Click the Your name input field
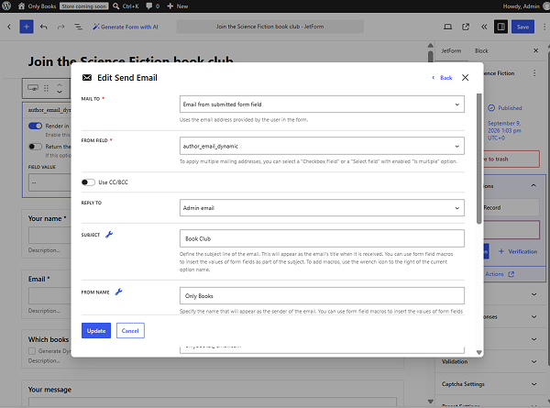This screenshot has width=550, height=408. [x=49, y=235]
